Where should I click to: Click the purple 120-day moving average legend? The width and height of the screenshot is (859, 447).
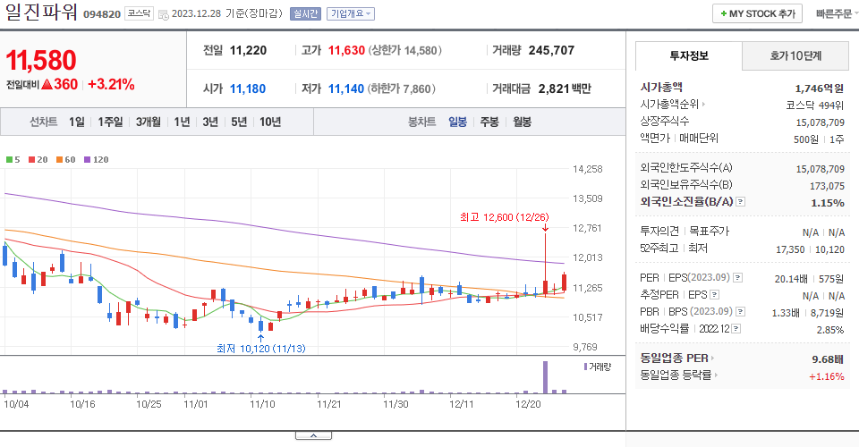click(97, 160)
